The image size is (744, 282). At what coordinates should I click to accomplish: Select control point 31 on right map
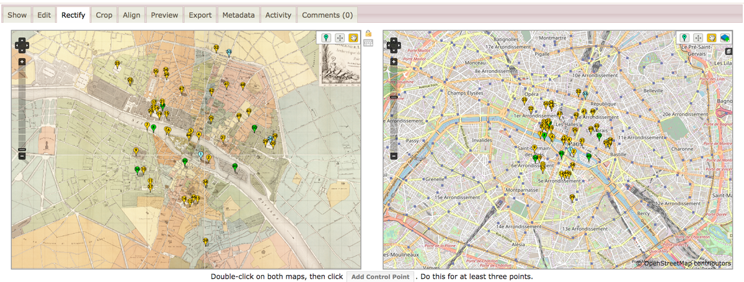pos(582,142)
